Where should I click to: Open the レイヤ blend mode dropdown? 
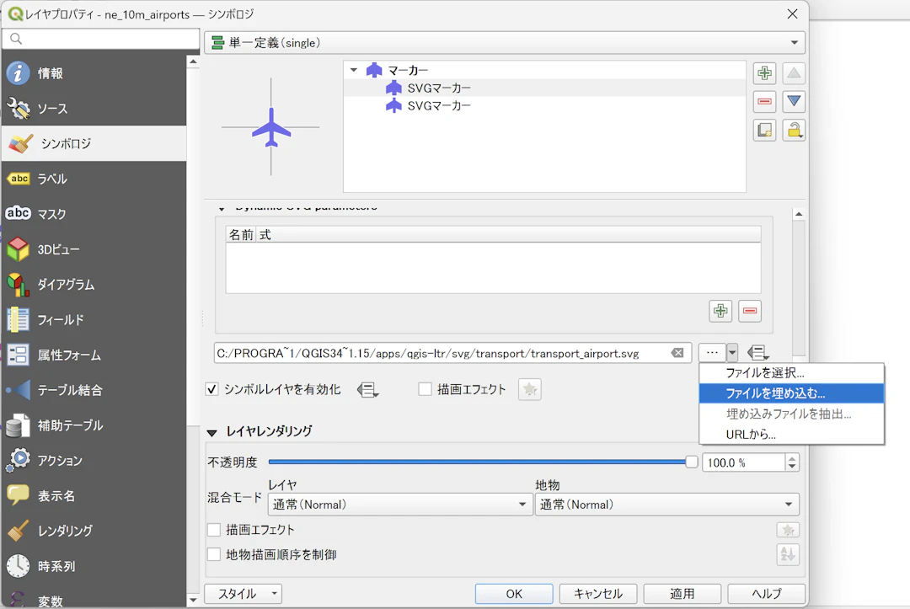399,505
